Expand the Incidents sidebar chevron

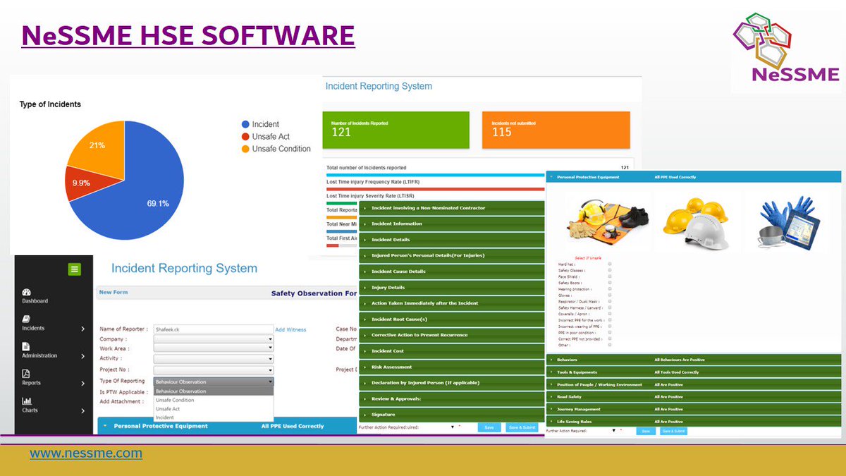pos(82,329)
